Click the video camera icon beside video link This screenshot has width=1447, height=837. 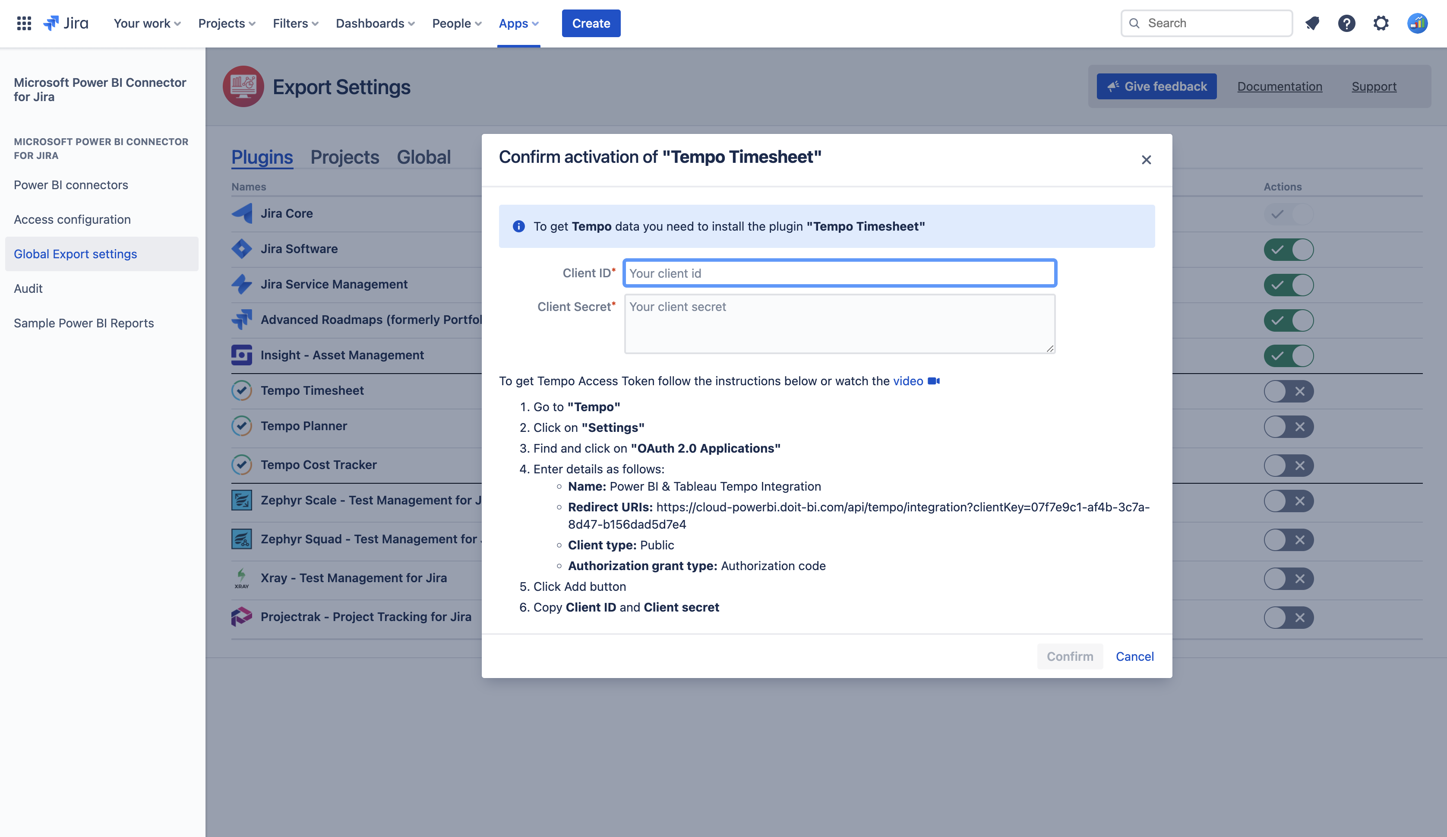(x=934, y=381)
